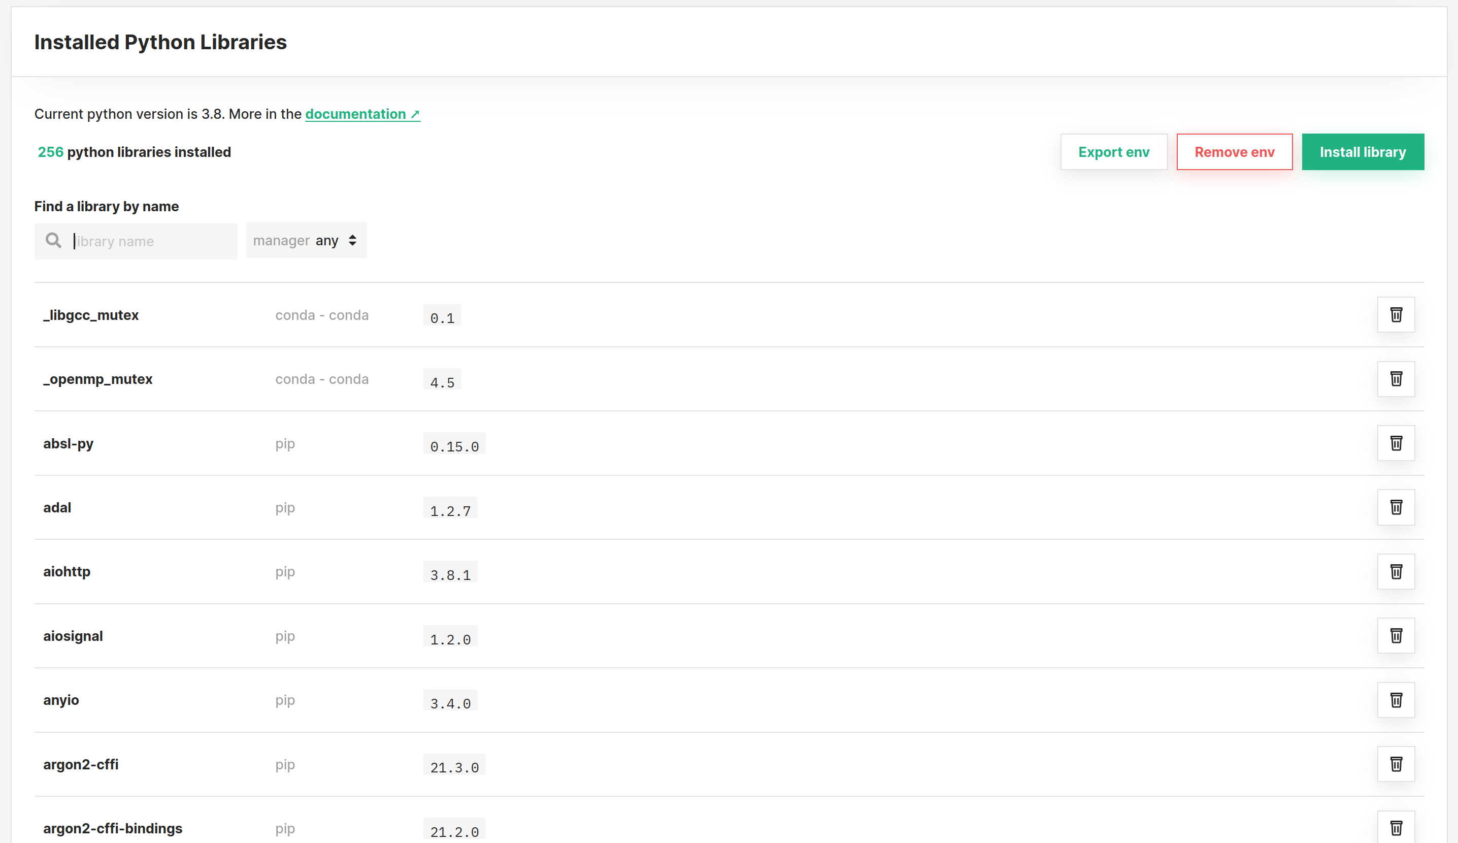Screen dimensions: 1458x843
Task: Click the Remove env button
Action: pyautogui.click(x=1235, y=151)
